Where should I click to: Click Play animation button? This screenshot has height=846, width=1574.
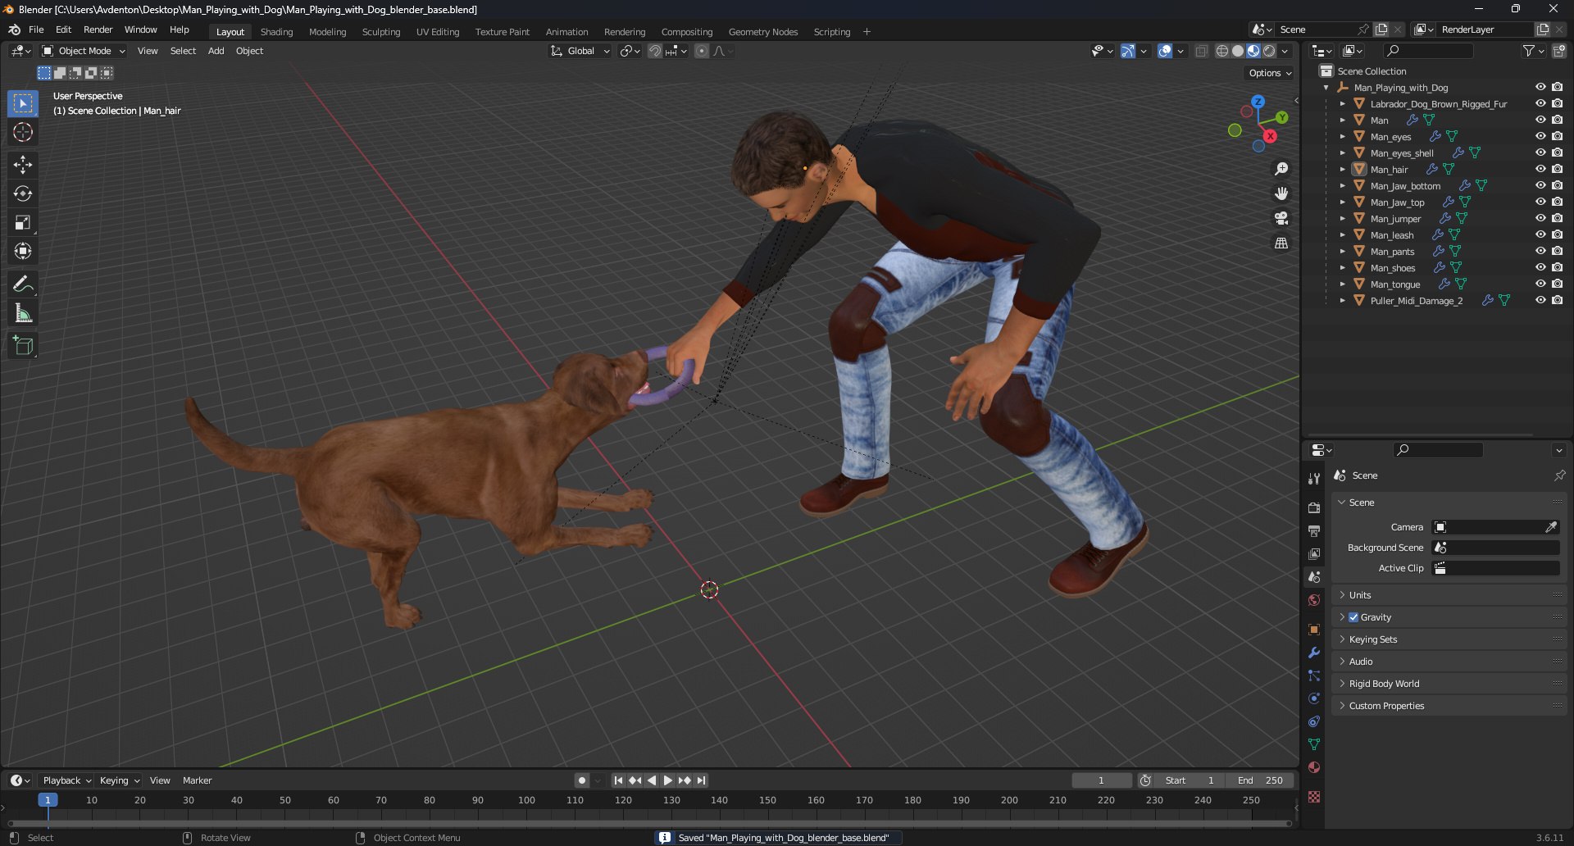coord(667,780)
